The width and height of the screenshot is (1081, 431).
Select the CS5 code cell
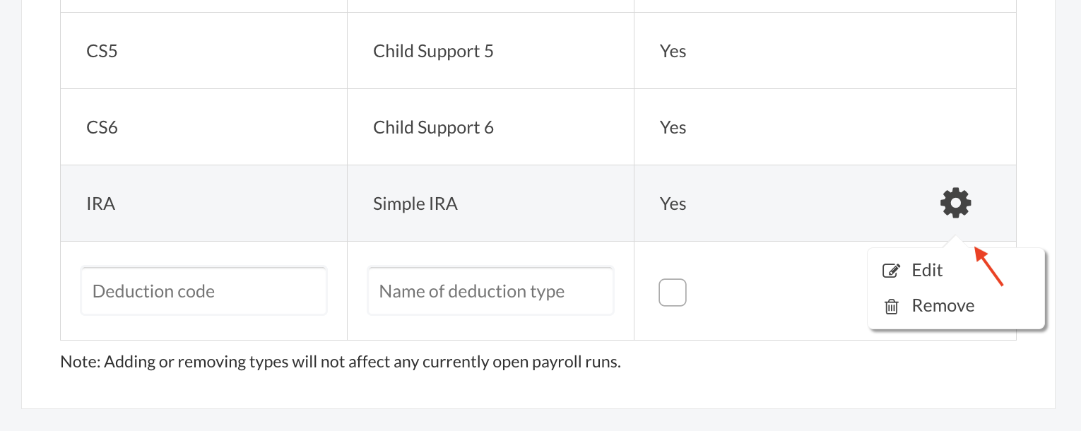click(102, 52)
